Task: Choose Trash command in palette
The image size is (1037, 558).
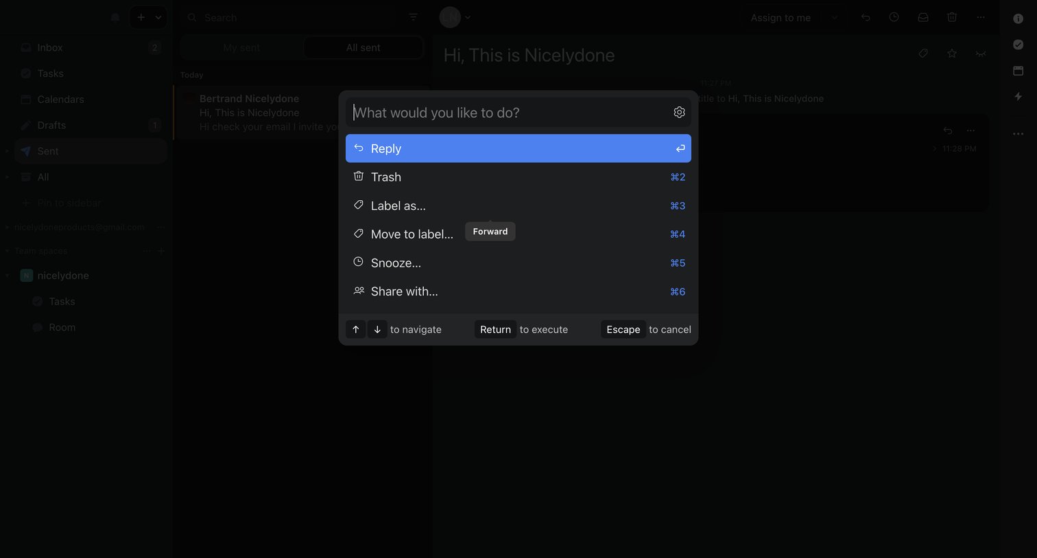Action: [518, 177]
